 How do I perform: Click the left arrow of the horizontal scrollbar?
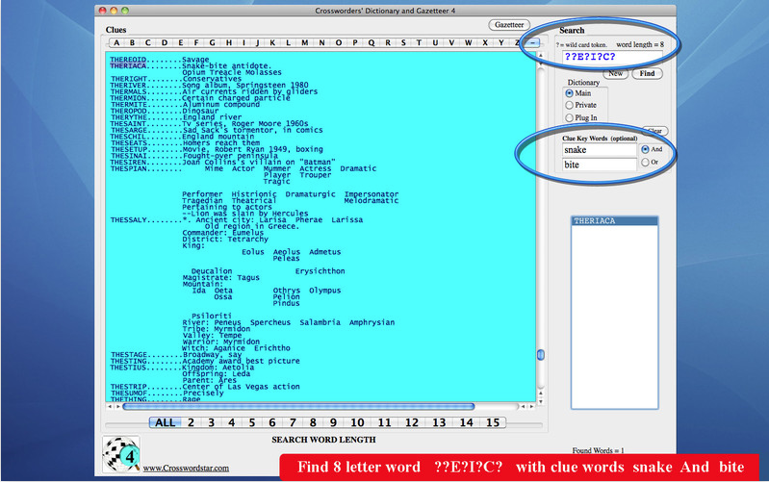(x=110, y=407)
